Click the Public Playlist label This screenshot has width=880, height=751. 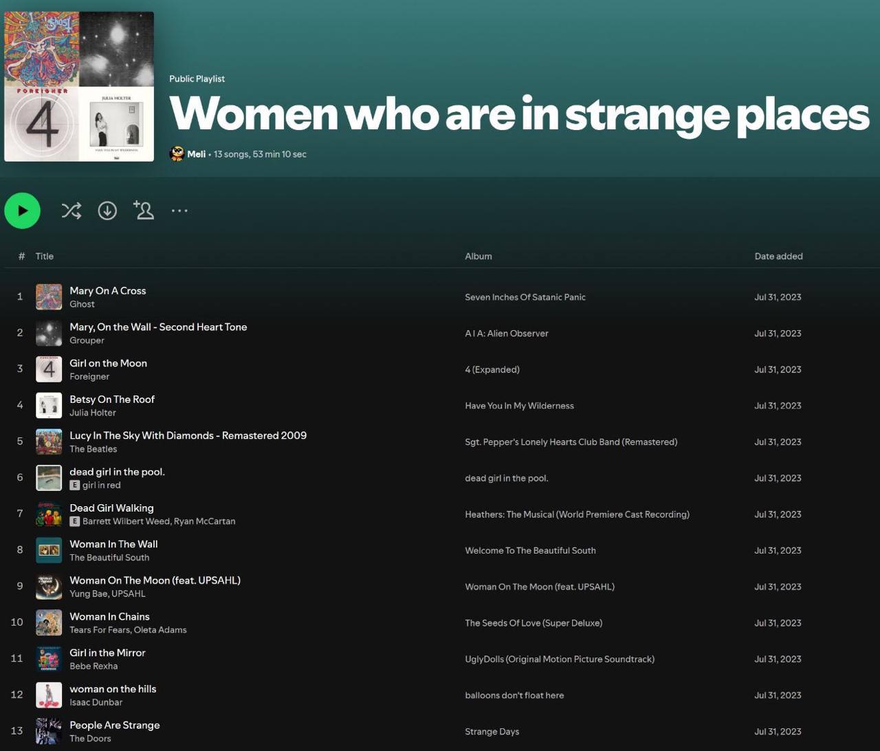(x=197, y=78)
